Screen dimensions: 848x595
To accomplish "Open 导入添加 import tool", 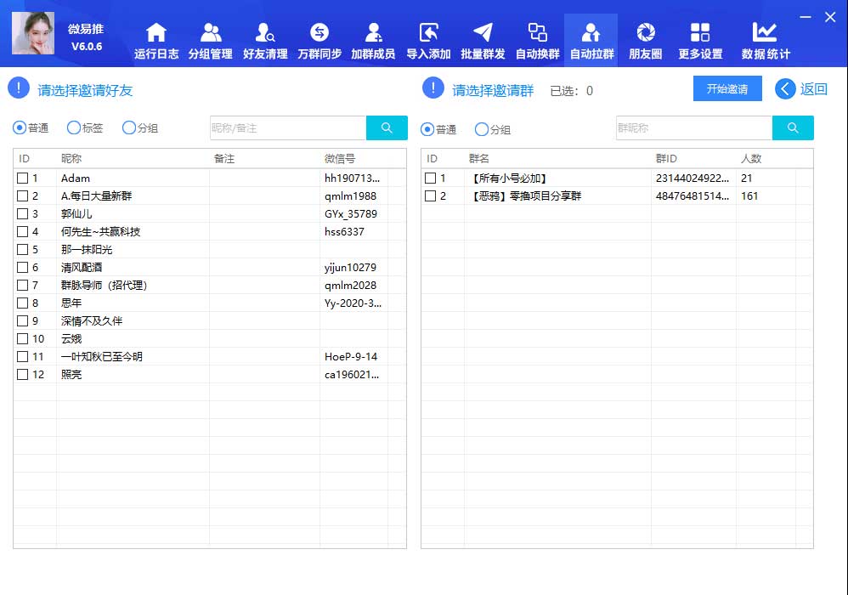I will (x=428, y=41).
